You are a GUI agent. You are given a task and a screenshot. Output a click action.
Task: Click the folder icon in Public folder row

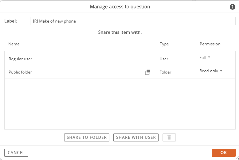tap(148, 72)
